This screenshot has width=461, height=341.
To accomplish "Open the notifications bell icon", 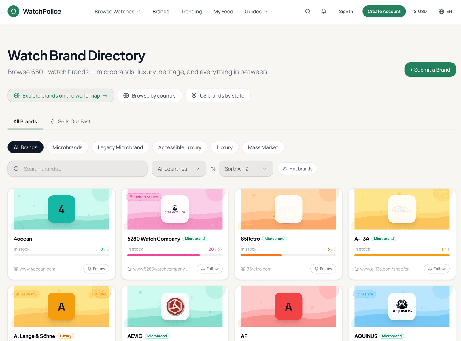I will click(x=324, y=11).
